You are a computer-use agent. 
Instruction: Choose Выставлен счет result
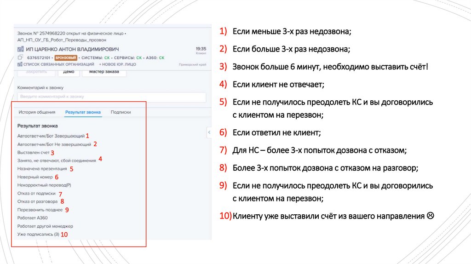pyautogui.click(x=33, y=153)
